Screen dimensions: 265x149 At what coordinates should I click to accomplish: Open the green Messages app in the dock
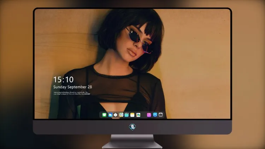pos(104,115)
